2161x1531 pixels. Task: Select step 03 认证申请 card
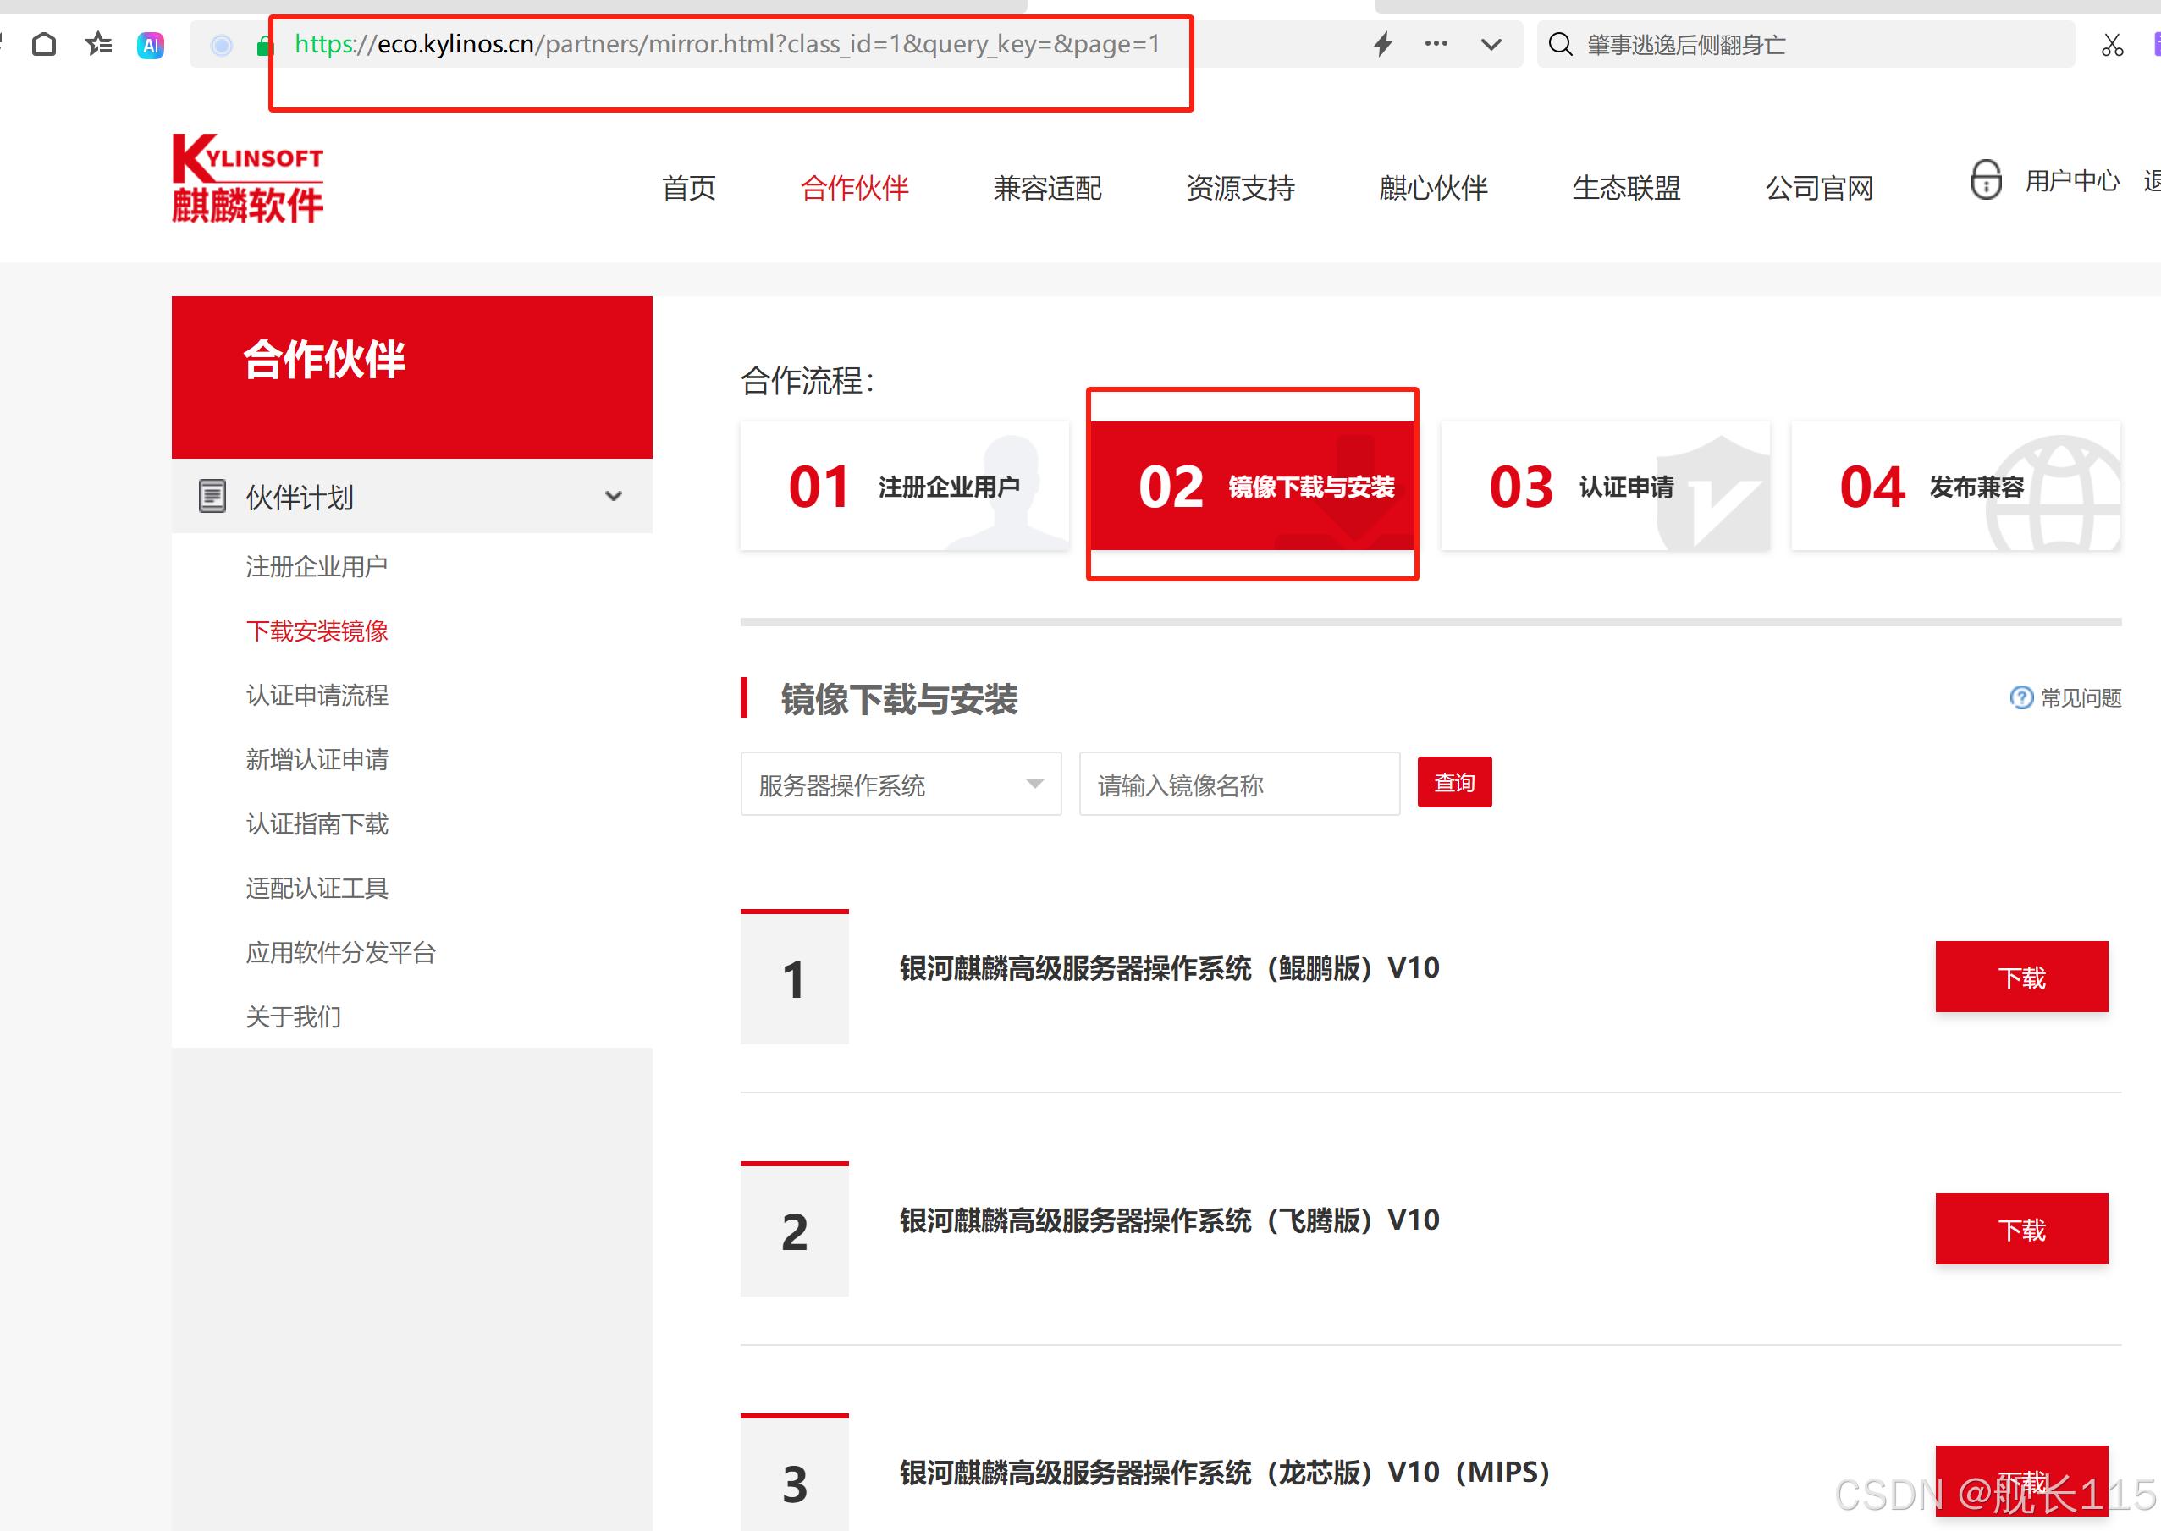[x=1605, y=487]
